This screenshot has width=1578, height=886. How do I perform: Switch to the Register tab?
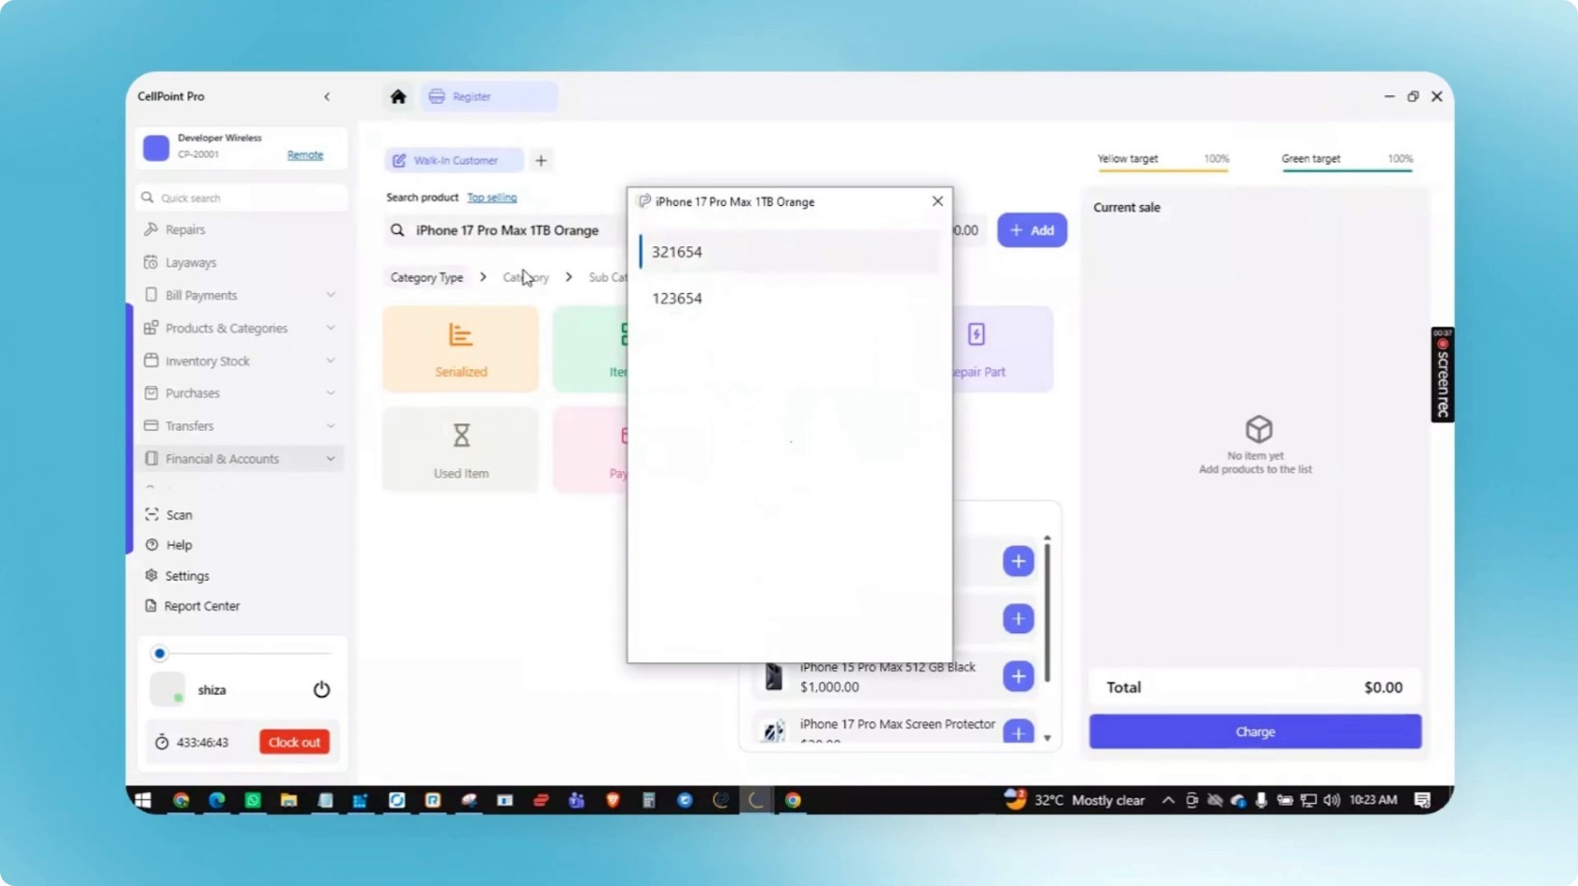pos(490,96)
